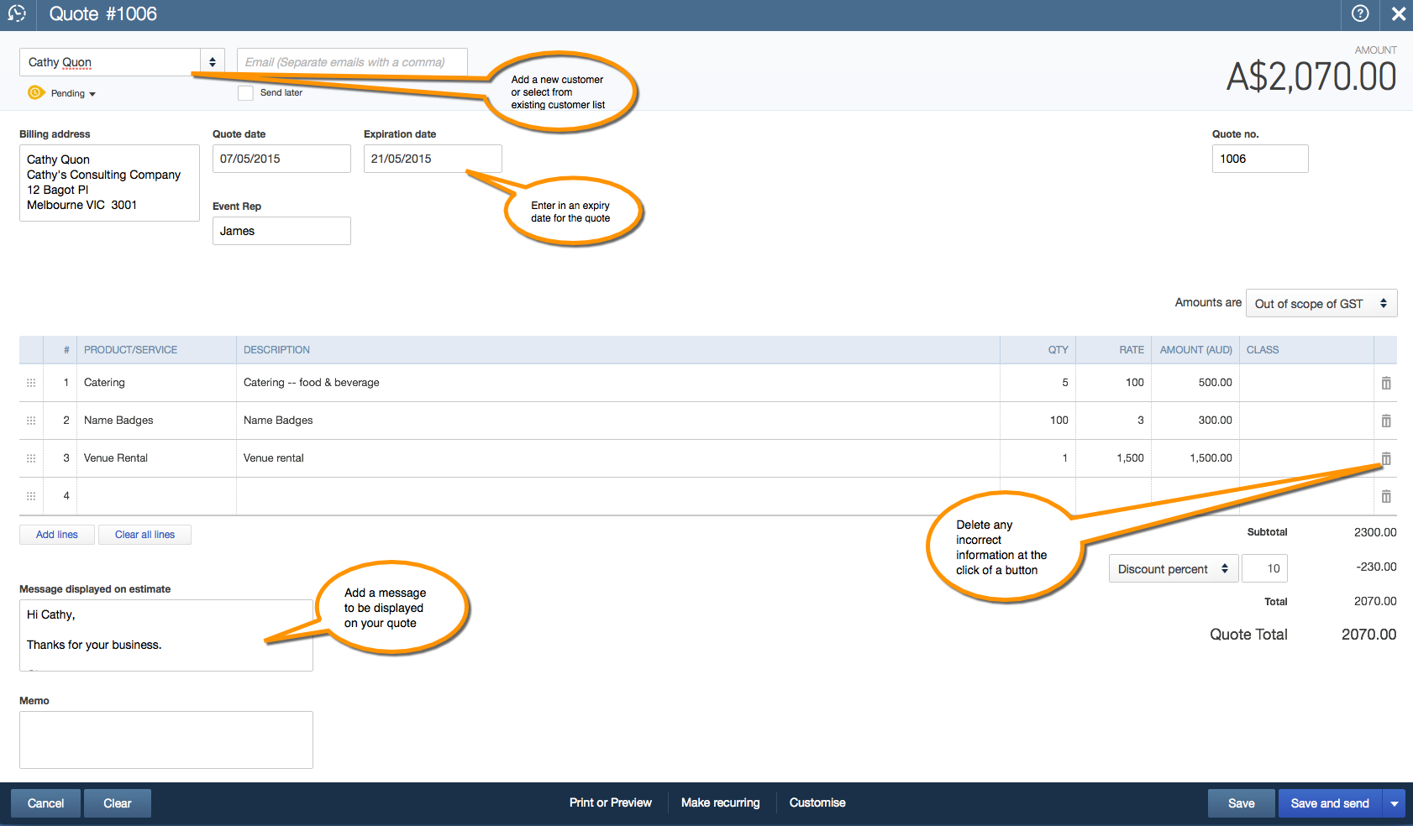The height and width of the screenshot is (826, 1413).
Task: Click Print or Preview in footer
Action: [x=610, y=803]
